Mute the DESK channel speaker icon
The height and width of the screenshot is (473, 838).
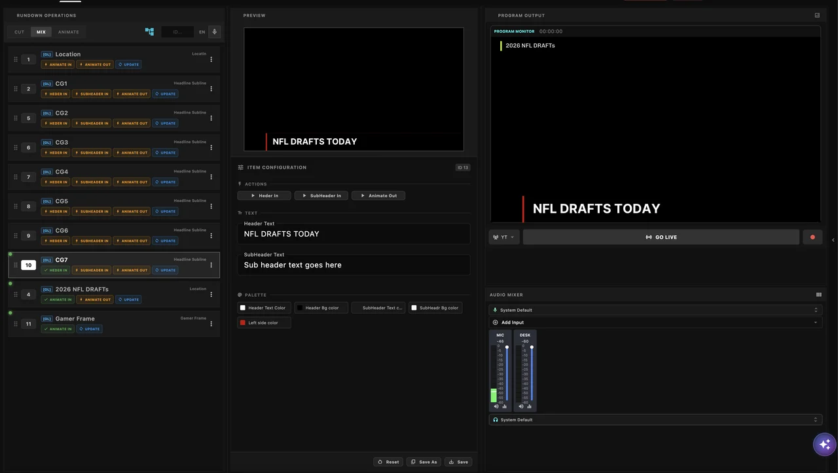click(521, 406)
